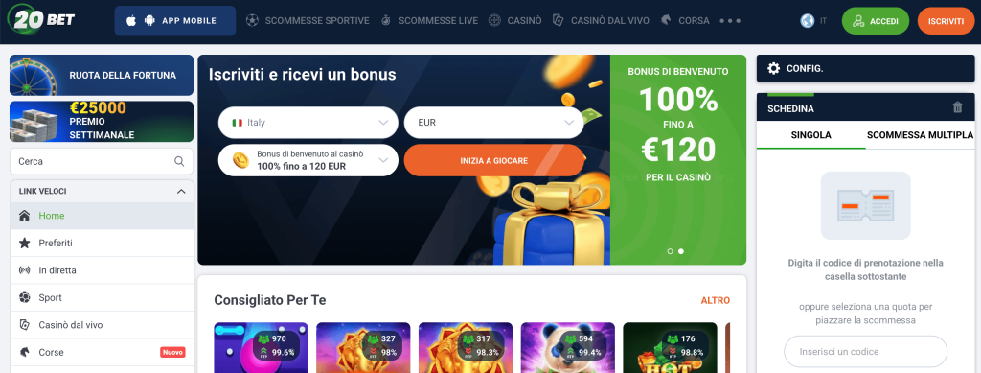Open the EUR currency dropdown
This screenshot has height=373, width=981.
493,123
